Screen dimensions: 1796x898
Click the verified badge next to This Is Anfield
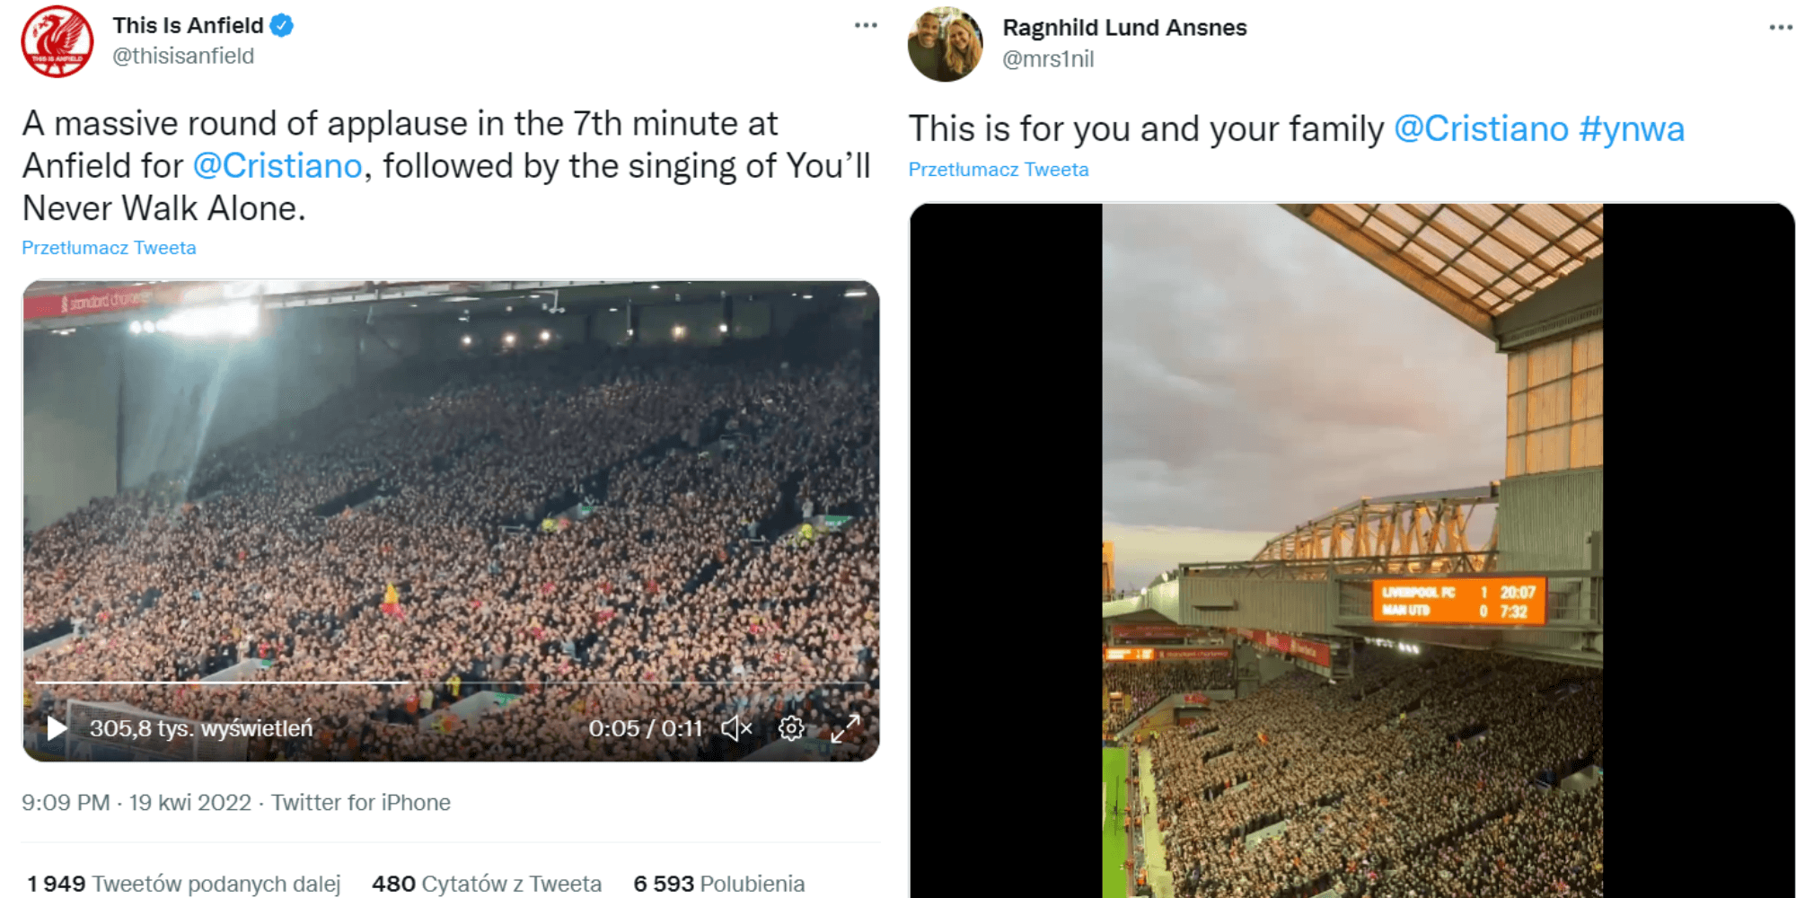pyautogui.click(x=282, y=25)
